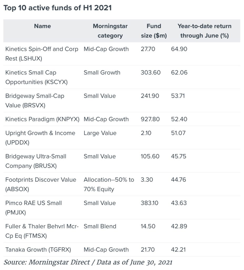
Task: Click Fuller & Thaler Behvrl Mcr-Cp Eq (FTMSX)
Action: tap(42, 231)
